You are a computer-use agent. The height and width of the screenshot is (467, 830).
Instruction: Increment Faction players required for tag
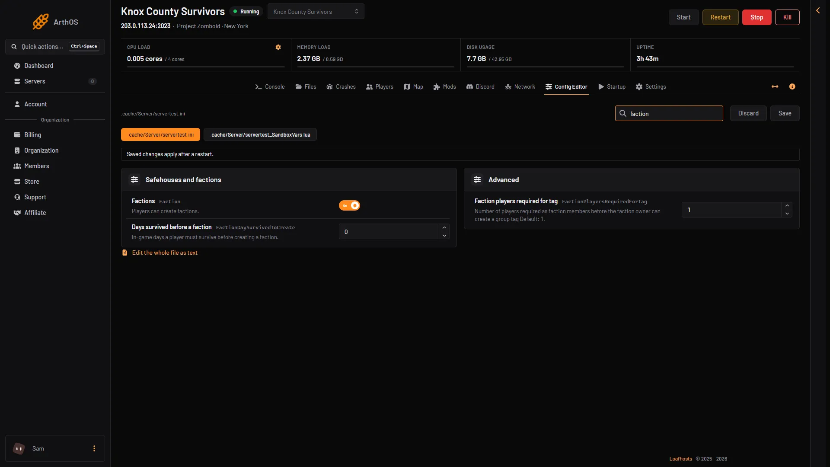click(787, 206)
